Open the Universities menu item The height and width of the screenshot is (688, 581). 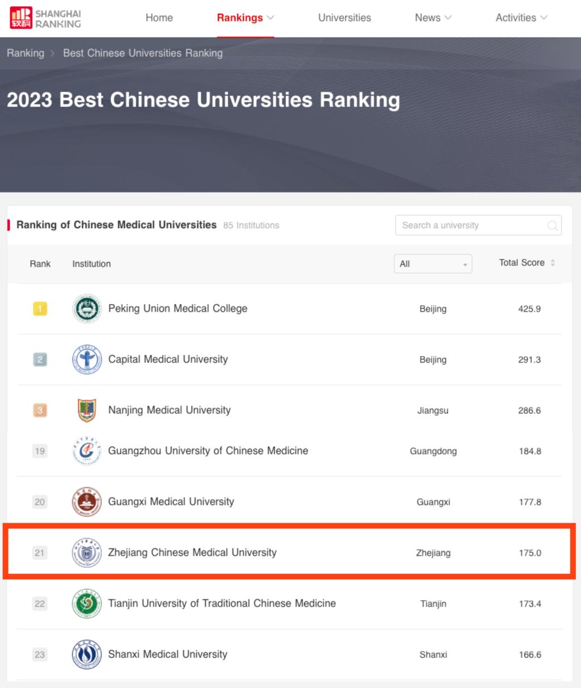344,18
